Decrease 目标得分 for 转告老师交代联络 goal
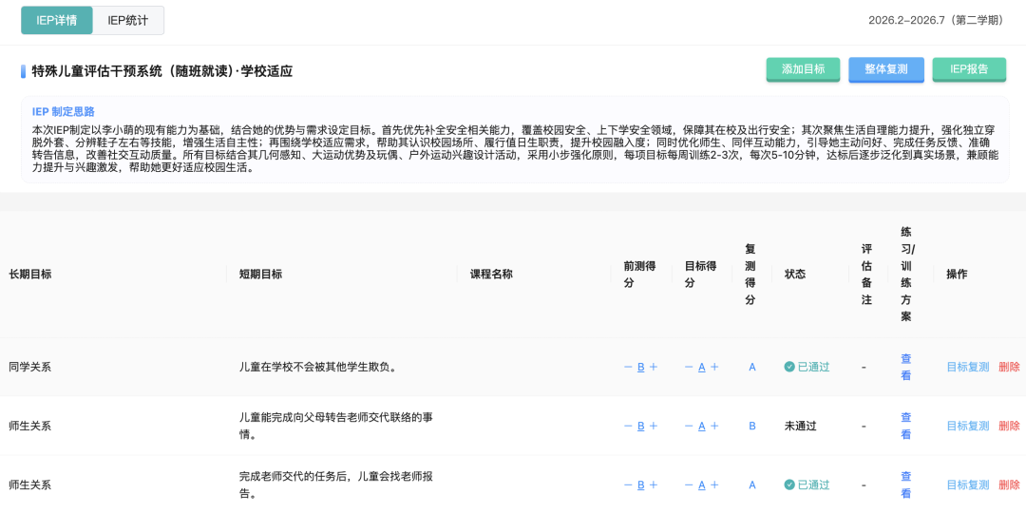 pyautogui.click(x=689, y=426)
